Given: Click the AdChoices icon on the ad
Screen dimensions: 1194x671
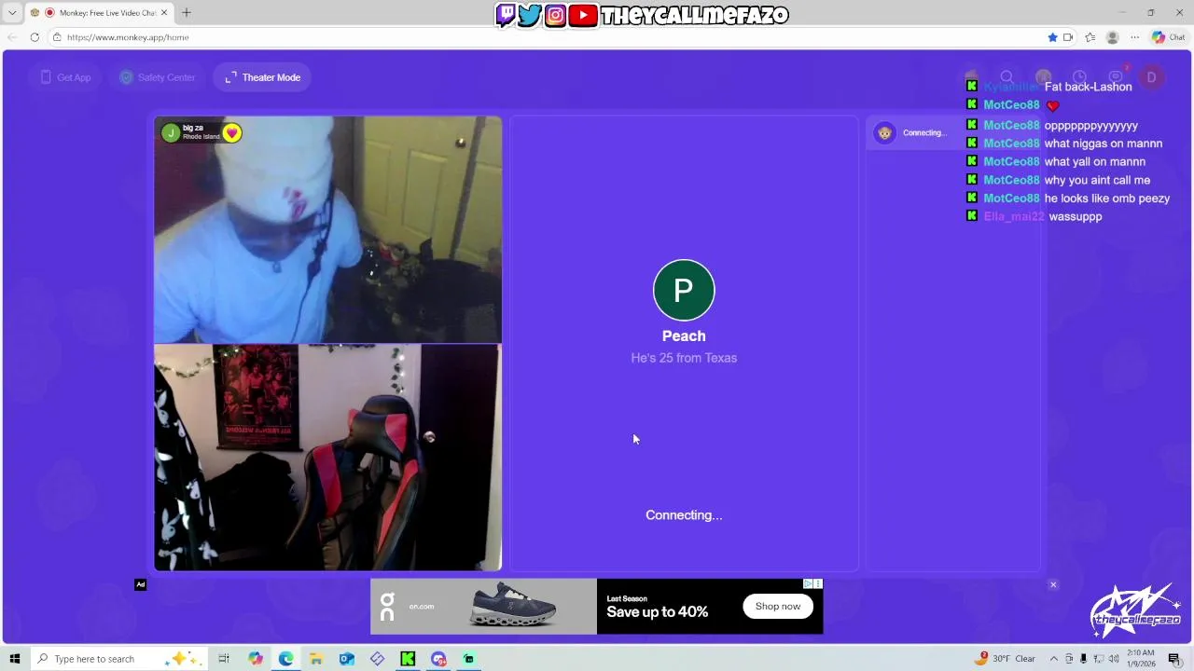Looking at the screenshot, I should [x=809, y=583].
